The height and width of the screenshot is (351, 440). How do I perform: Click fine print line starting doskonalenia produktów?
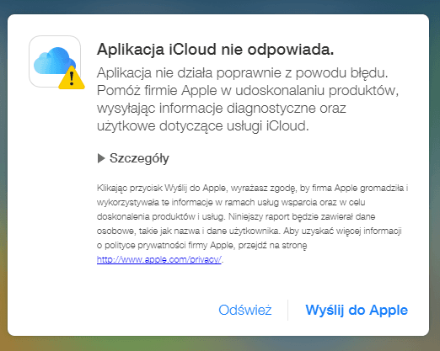(x=236, y=216)
